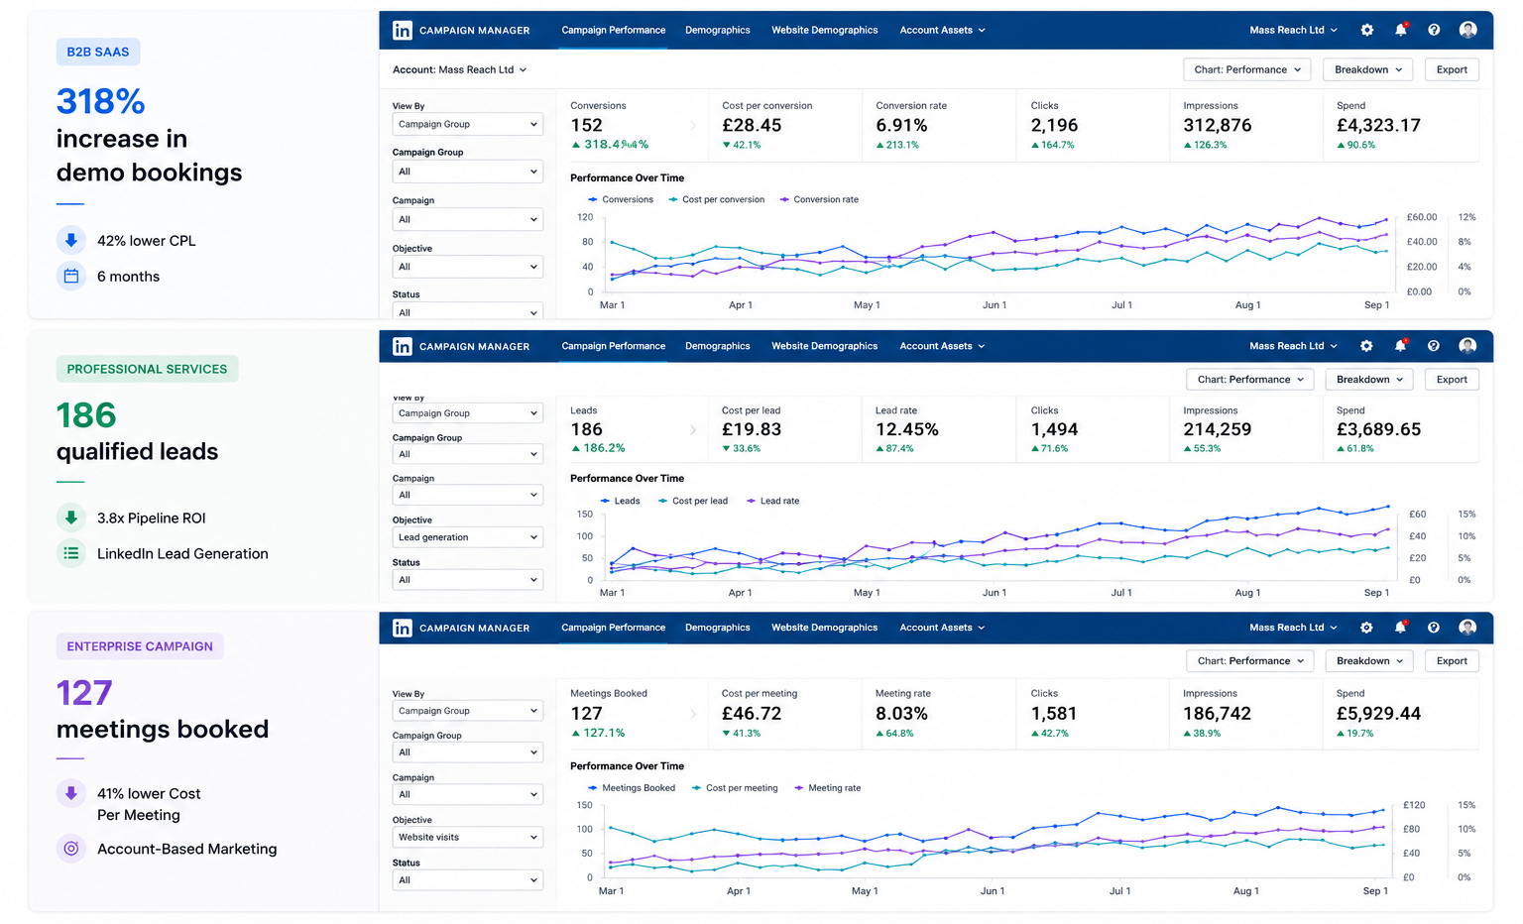This screenshot has width=1523, height=924.
Task: Open Mass Reach Ltd account switcher in middle header
Action: (x=1293, y=346)
